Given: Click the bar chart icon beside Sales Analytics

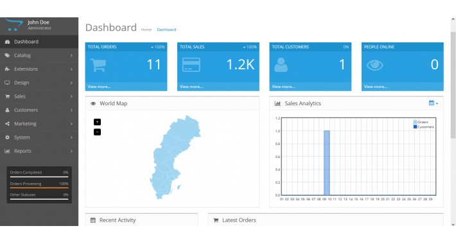Looking at the screenshot, I should click(x=277, y=103).
